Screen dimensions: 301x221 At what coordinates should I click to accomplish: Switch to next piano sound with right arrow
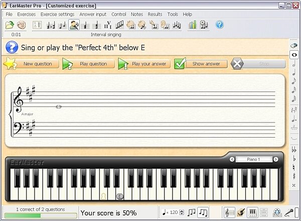(x=276, y=159)
